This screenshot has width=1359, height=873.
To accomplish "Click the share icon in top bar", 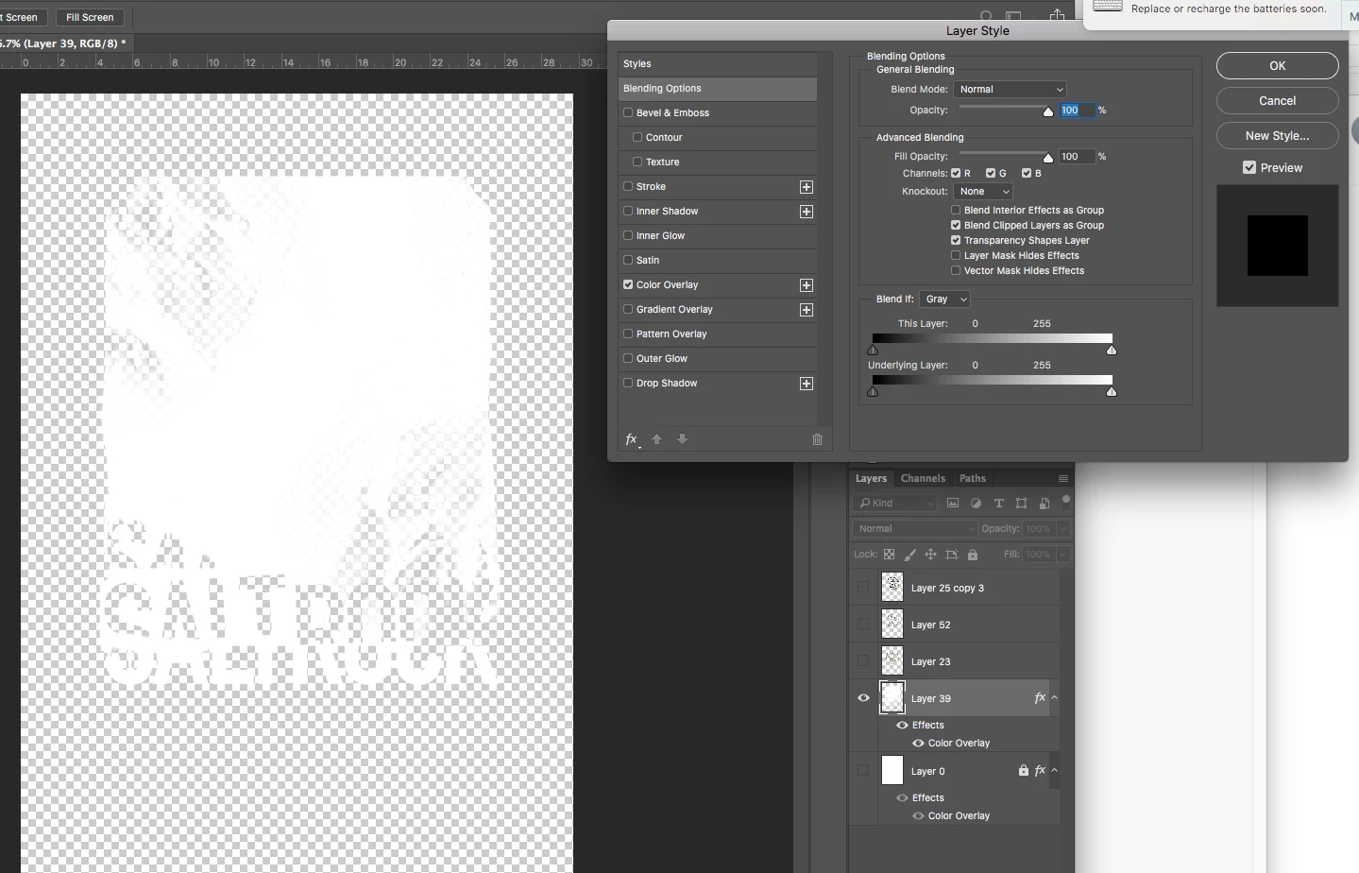I will 1058,15.
